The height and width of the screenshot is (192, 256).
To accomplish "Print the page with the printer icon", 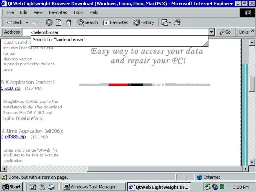I will coord(177,22).
